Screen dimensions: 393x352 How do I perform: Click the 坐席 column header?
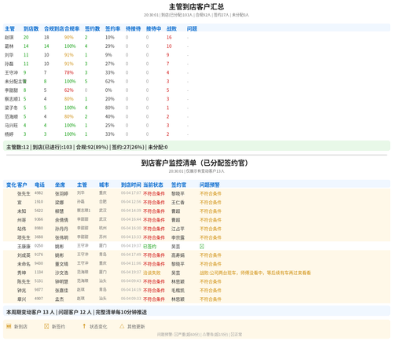point(60,185)
